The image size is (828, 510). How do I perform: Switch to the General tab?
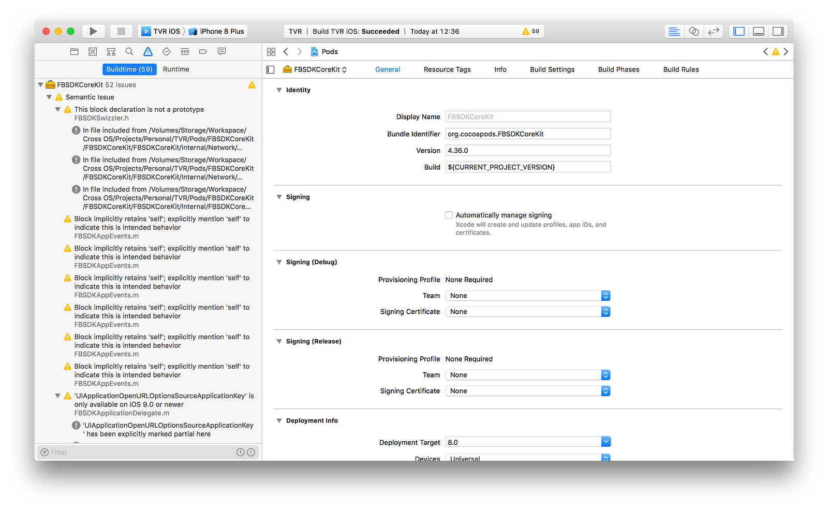(388, 69)
